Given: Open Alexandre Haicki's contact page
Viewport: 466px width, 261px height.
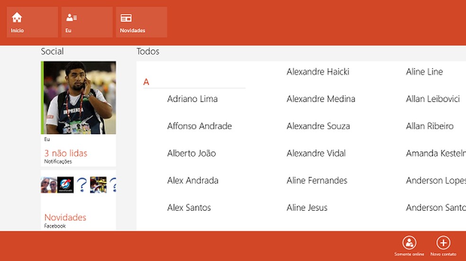Looking at the screenshot, I should coord(318,72).
